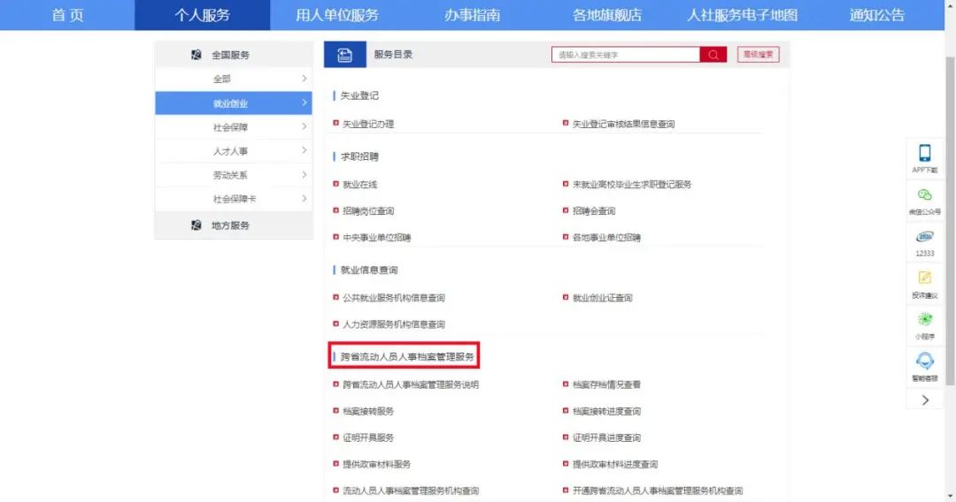
Task: Open the 就业在线 link
Action: coord(359,185)
